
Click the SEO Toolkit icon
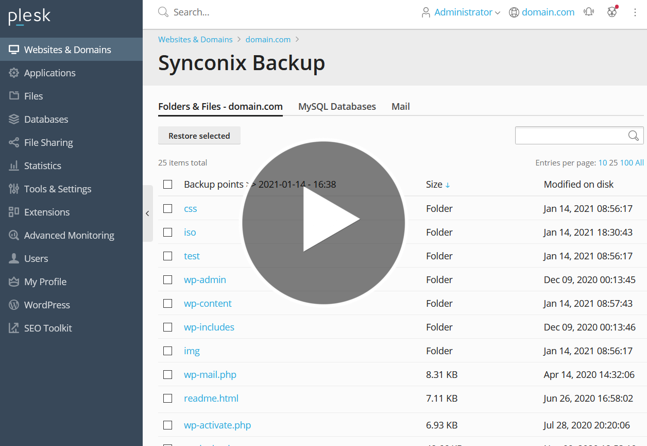click(x=14, y=328)
